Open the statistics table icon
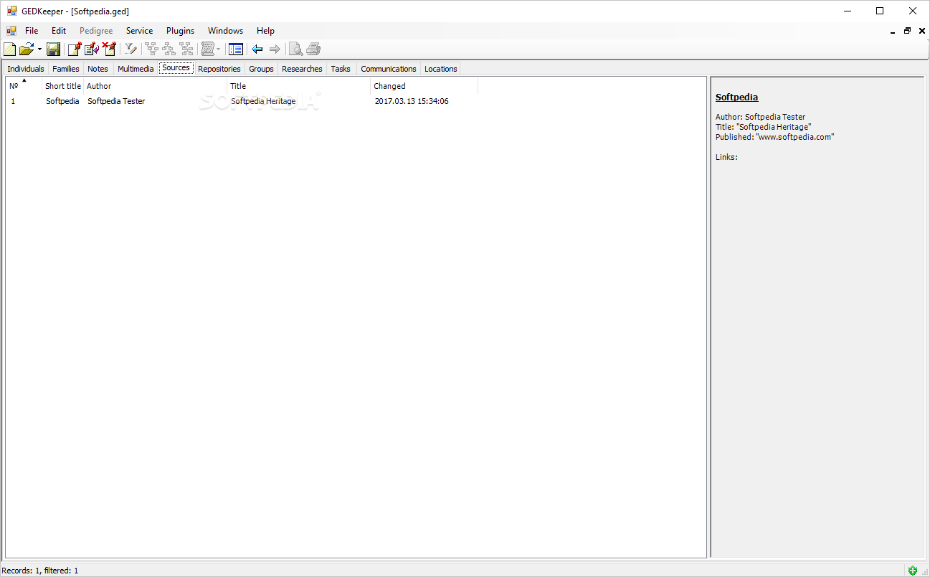The height and width of the screenshot is (577, 930). 235,49
